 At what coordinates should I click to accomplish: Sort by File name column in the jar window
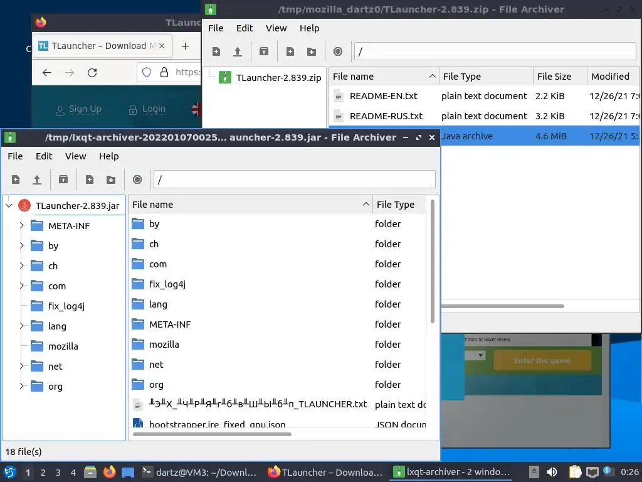click(250, 205)
